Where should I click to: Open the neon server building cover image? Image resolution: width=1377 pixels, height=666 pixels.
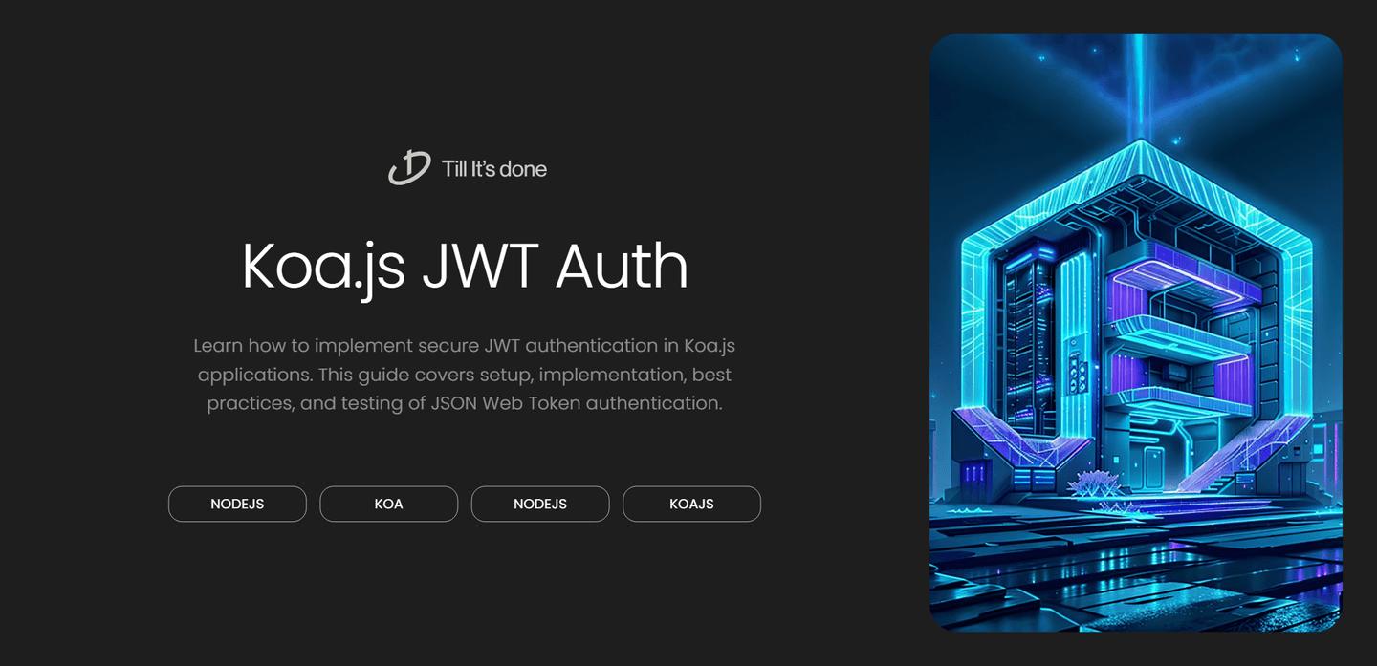point(1135,333)
